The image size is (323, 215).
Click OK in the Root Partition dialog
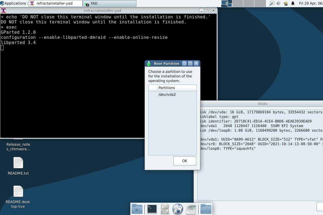pyautogui.click(x=184, y=161)
